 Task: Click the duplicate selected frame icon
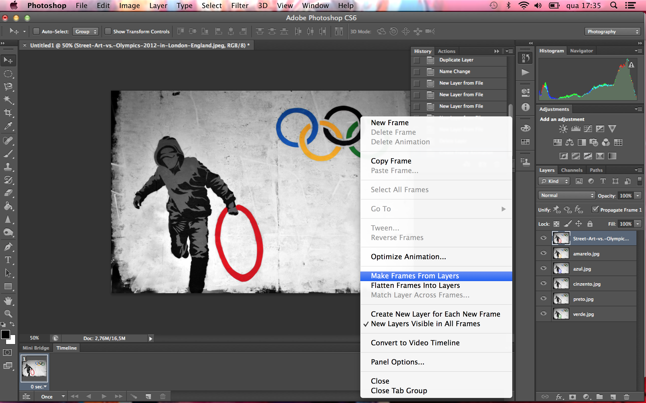148,396
